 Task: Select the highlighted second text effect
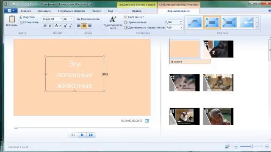212,22
